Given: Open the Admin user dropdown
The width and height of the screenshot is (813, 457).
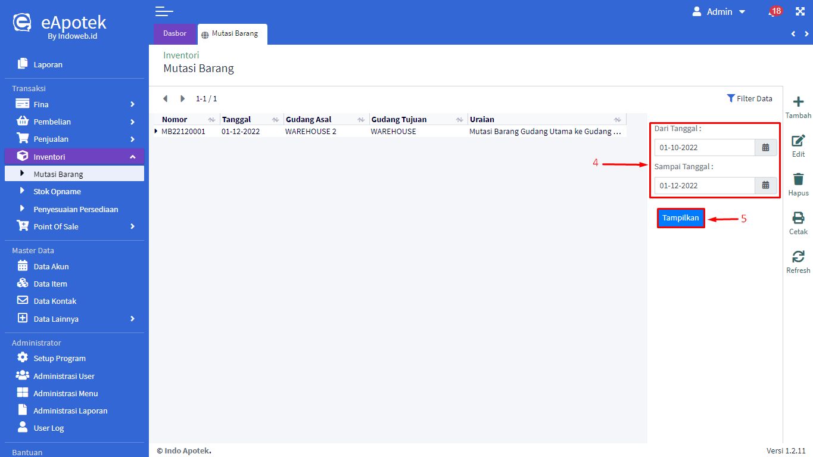Looking at the screenshot, I should [x=719, y=12].
